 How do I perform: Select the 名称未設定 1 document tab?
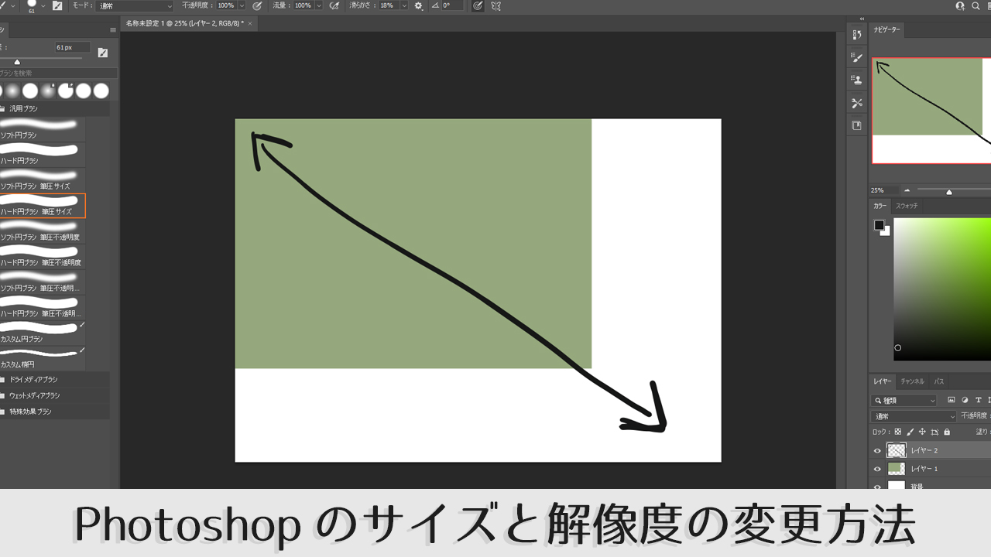click(x=184, y=23)
